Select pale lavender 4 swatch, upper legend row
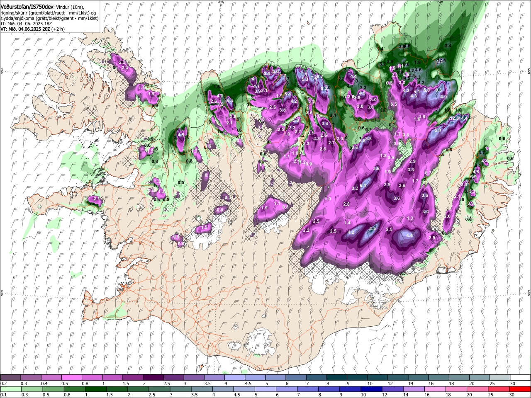 (234, 377)
